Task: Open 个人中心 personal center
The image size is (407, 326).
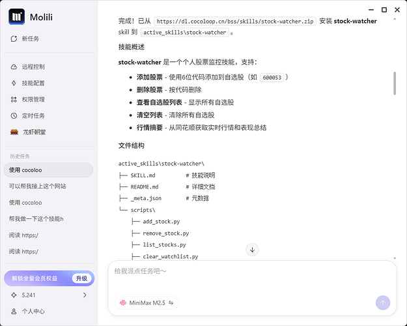Action: click(33, 311)
